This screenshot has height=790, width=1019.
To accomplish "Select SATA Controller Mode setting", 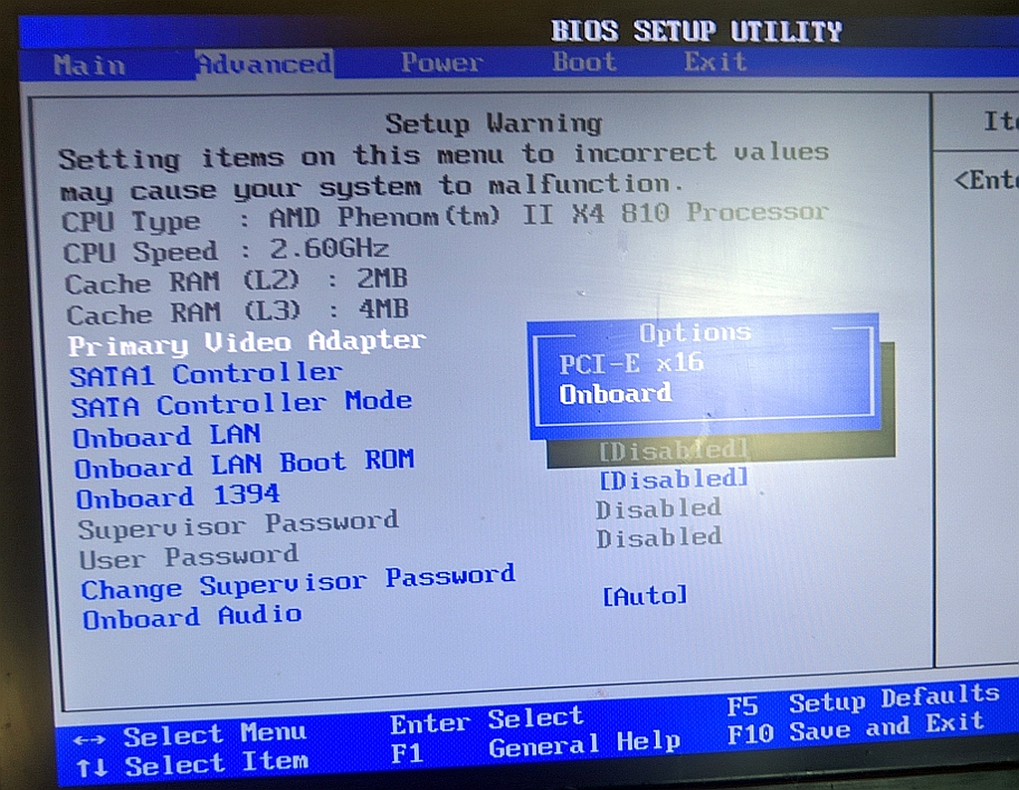I will point(242,404).
